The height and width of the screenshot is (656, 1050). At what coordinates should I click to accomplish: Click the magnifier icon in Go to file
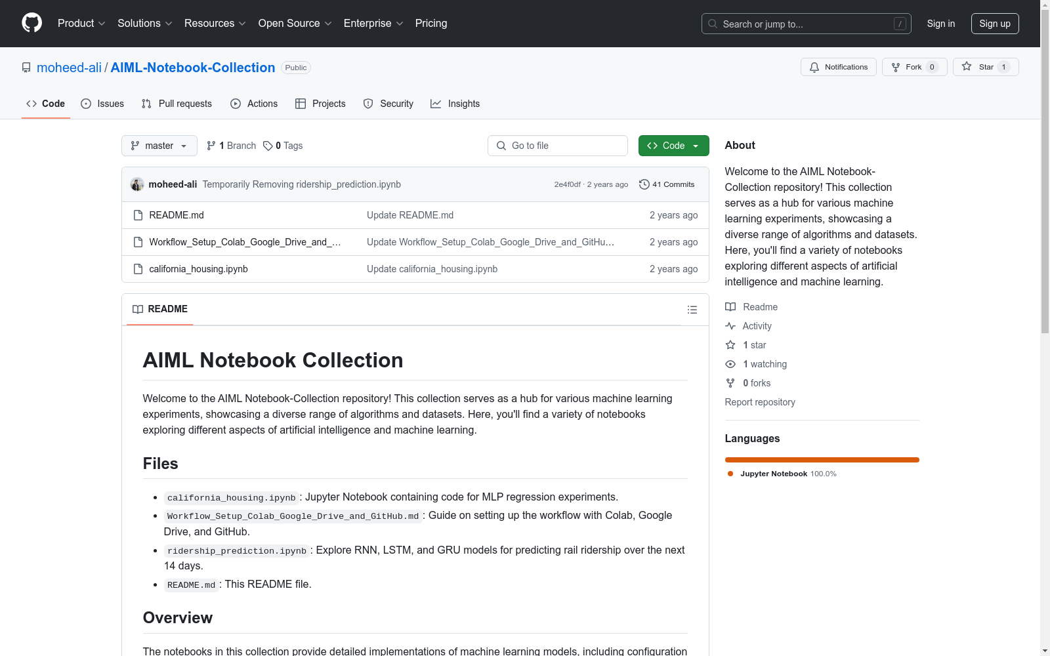point(501,146)
